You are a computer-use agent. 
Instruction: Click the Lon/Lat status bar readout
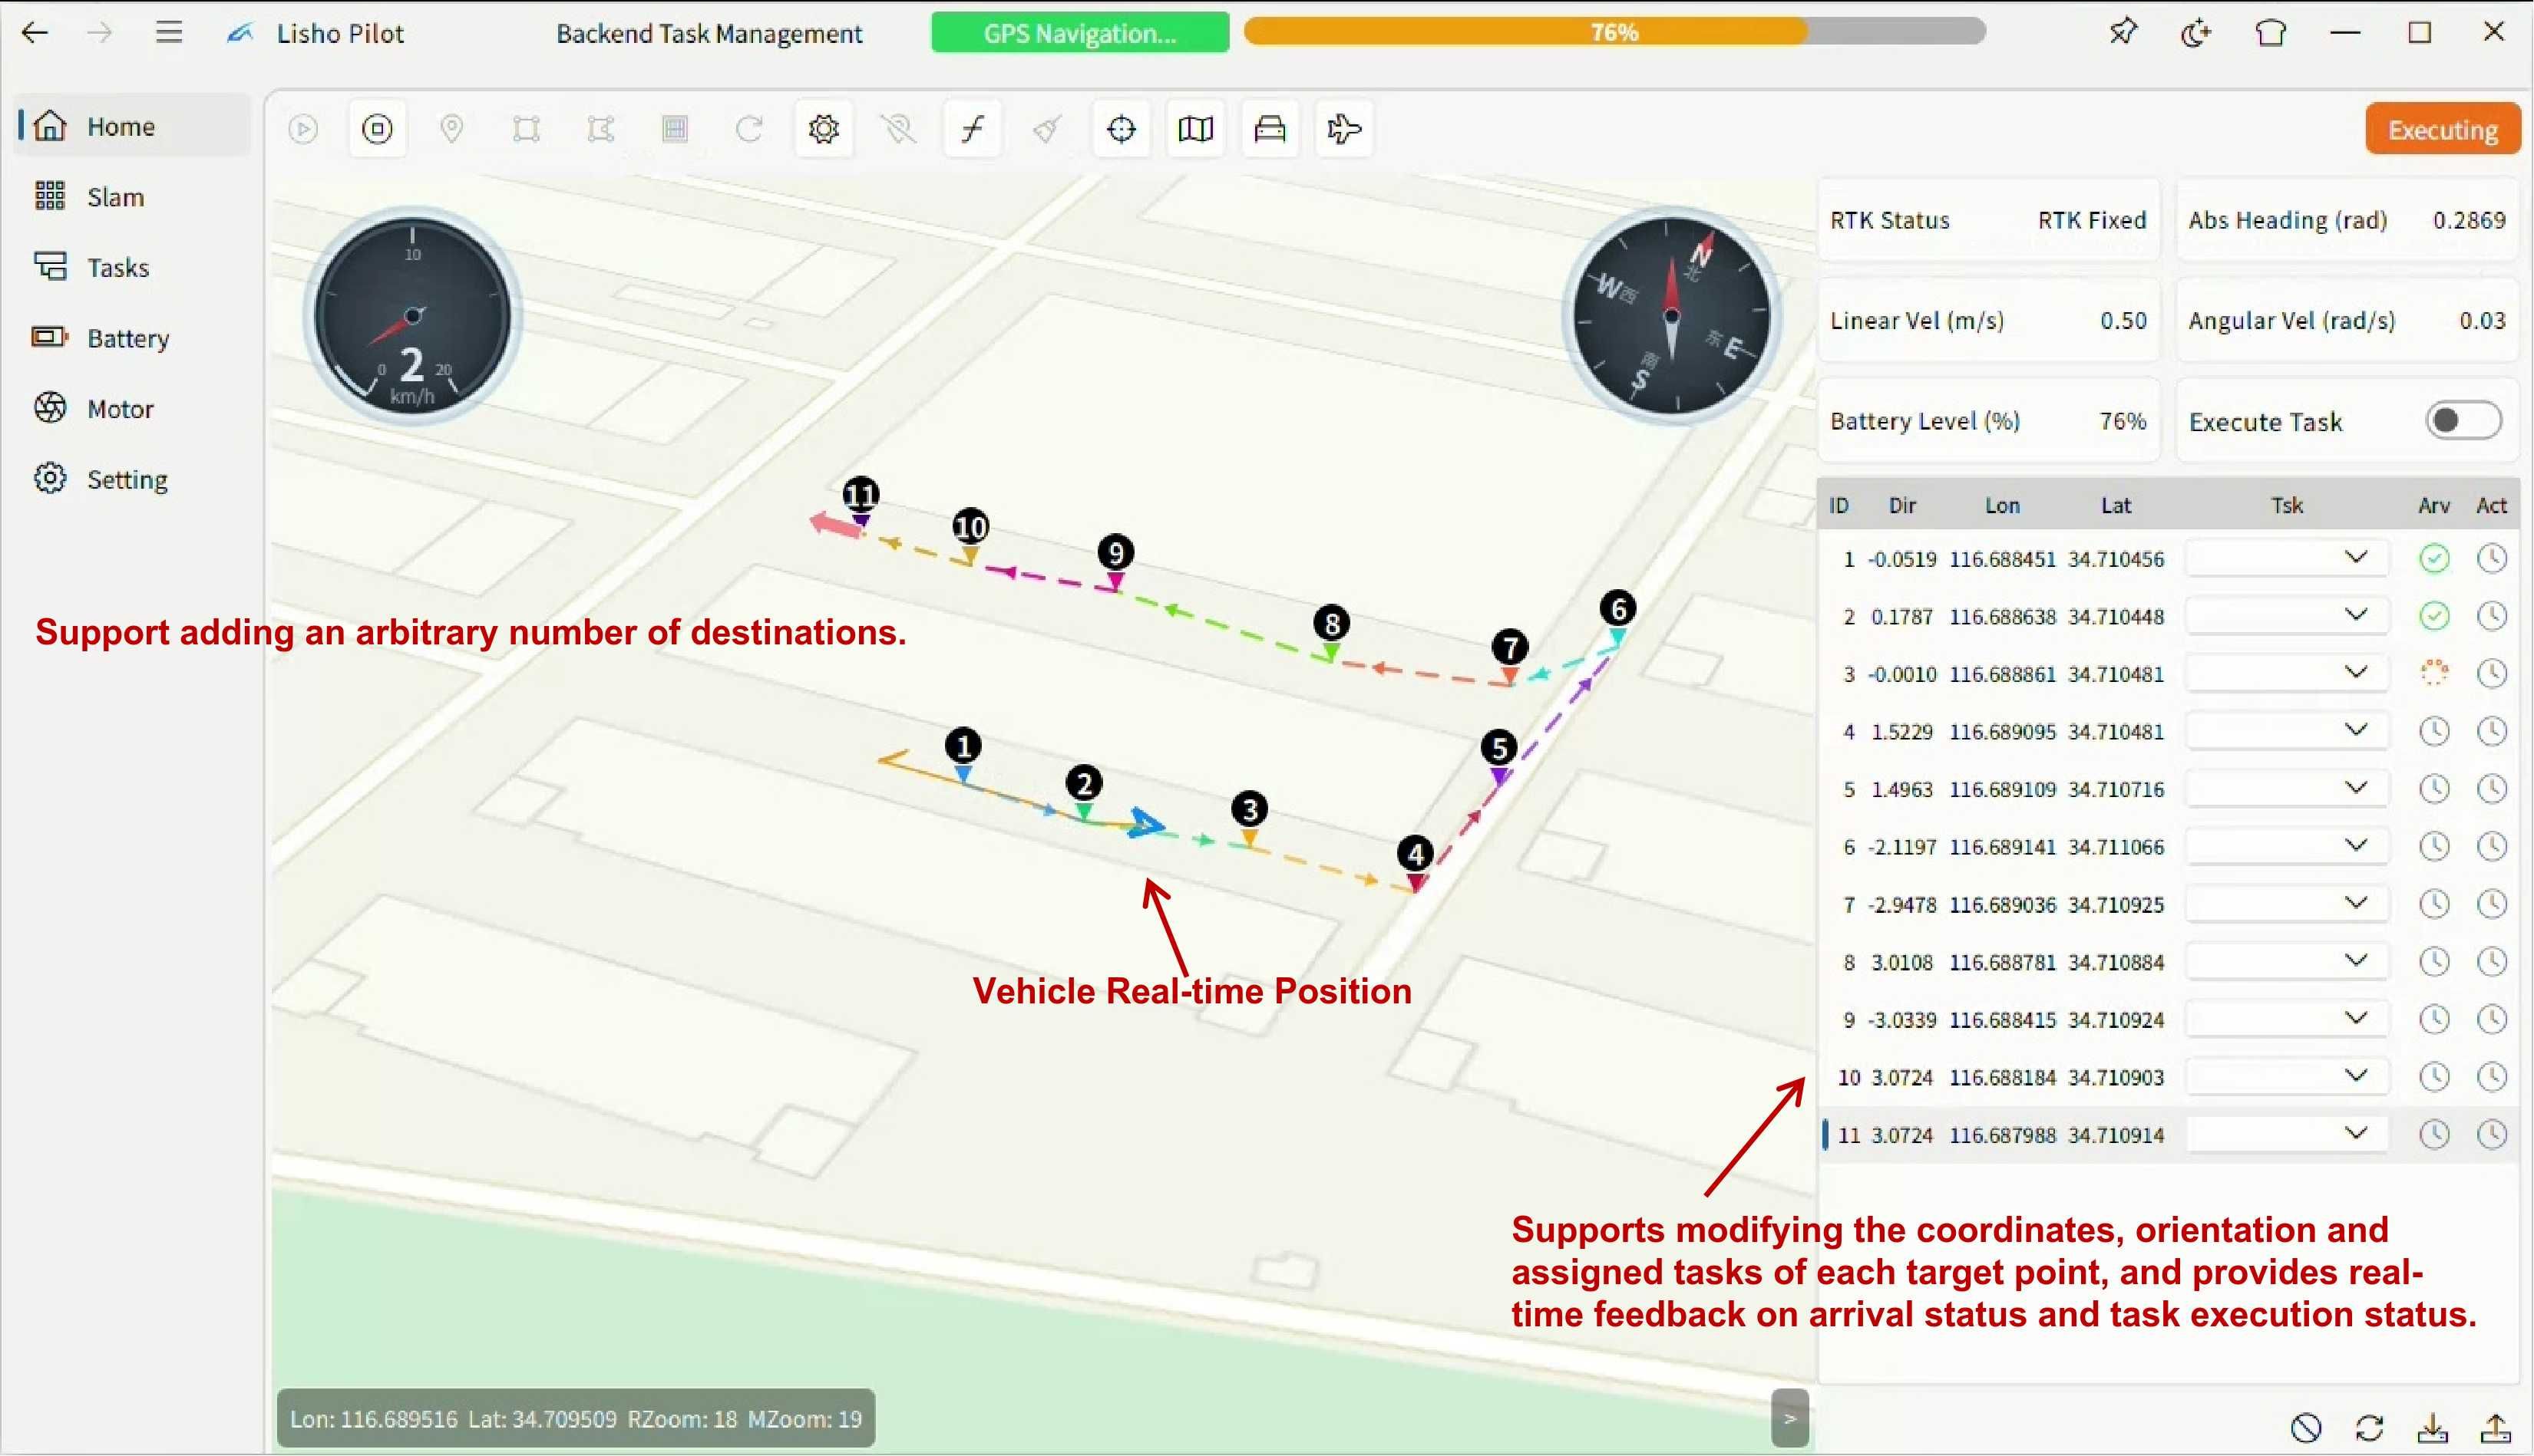575,1418
